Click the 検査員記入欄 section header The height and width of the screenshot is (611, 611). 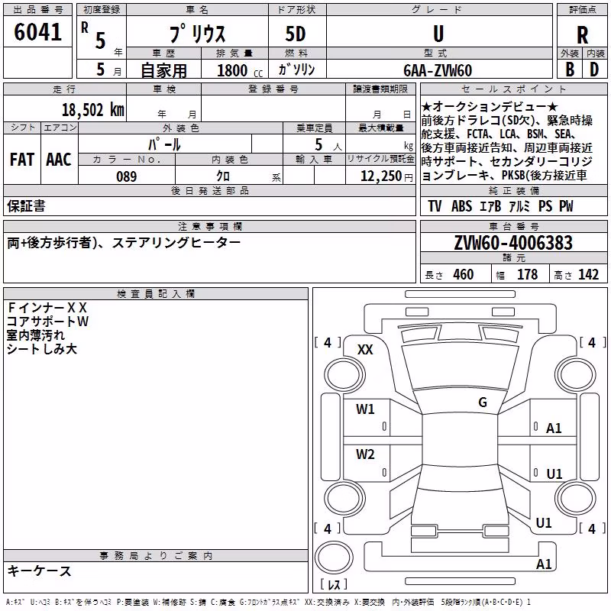[156, 294]
